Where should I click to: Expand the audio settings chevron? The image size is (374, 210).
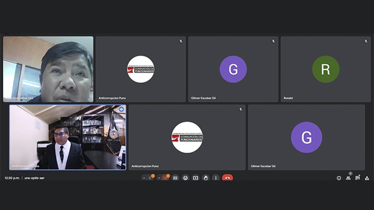point(144,178)
